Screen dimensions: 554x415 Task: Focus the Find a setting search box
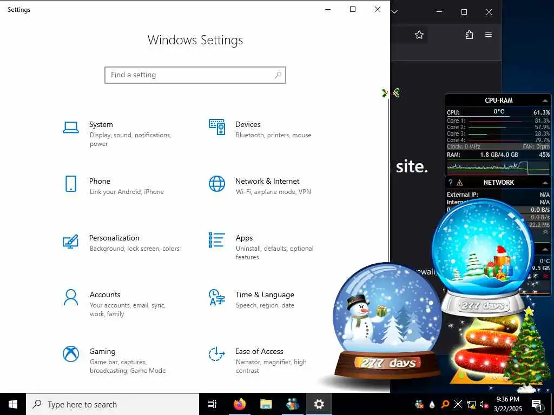point(195,75)
